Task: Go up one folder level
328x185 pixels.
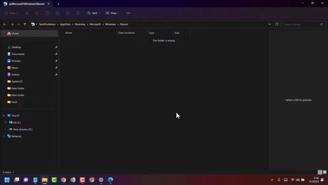Action: click(x=25, y=24)
